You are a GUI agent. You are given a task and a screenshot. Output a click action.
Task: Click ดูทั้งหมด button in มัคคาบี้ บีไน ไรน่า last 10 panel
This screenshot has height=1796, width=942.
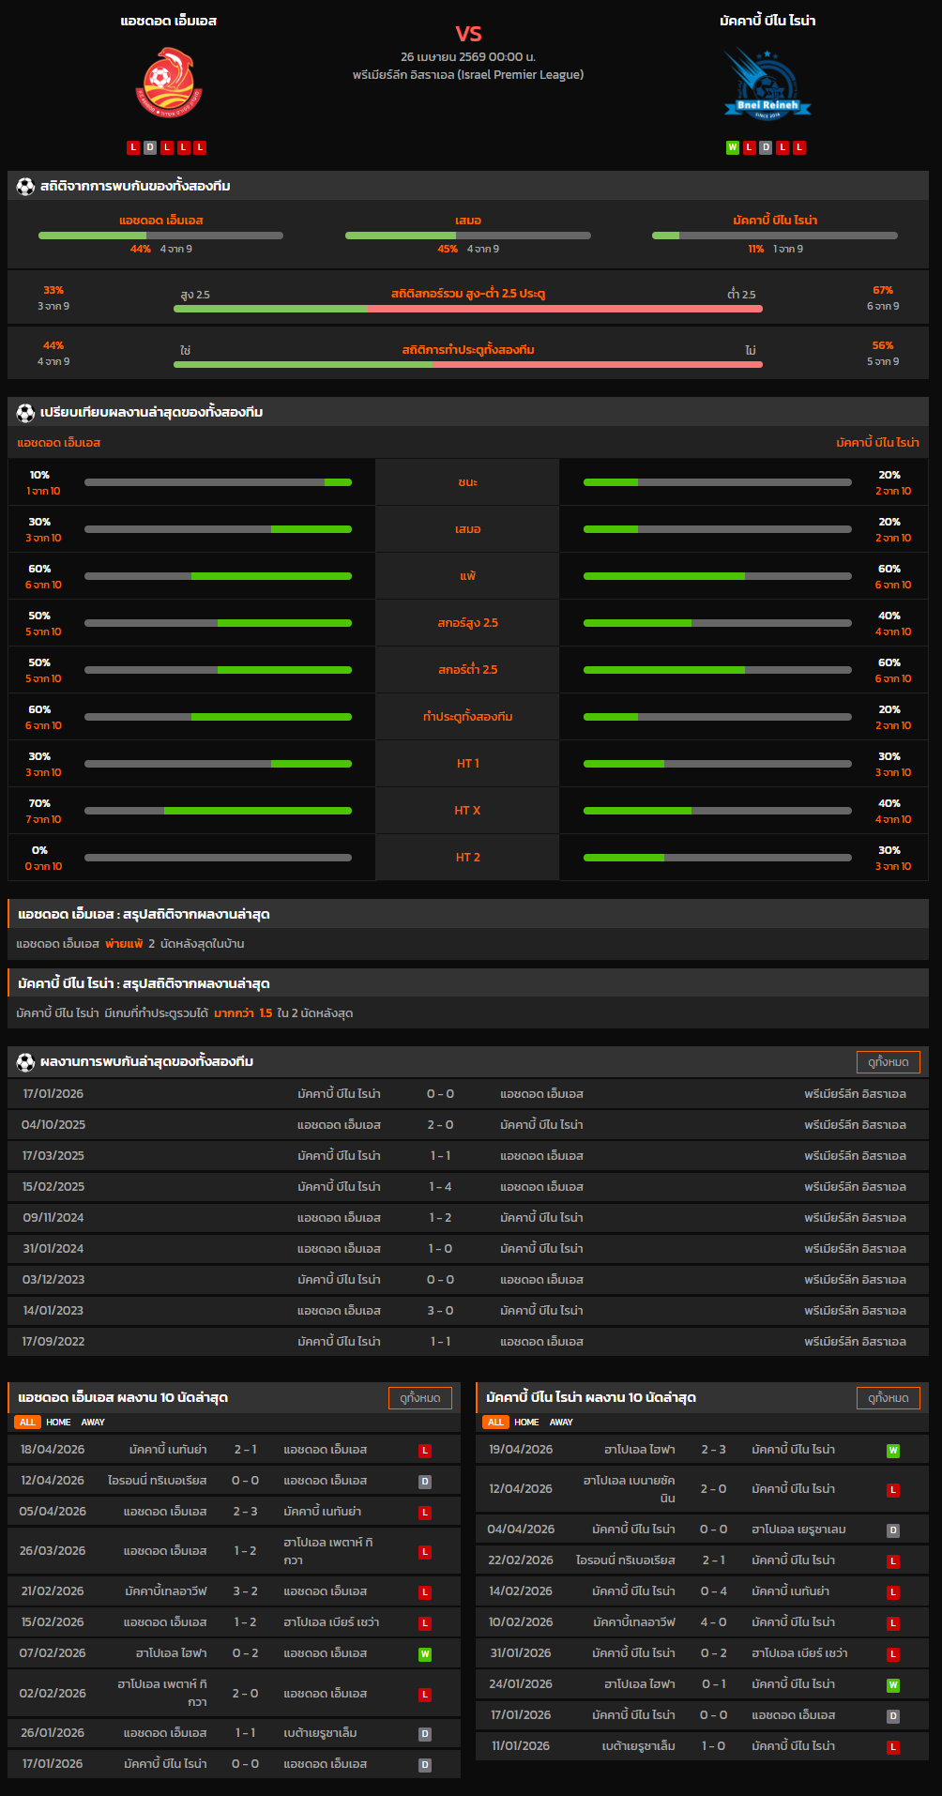888,1397
